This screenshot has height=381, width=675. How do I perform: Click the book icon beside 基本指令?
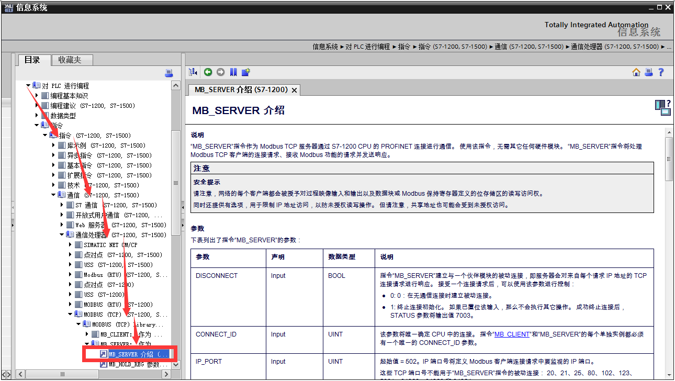(62, 165)
